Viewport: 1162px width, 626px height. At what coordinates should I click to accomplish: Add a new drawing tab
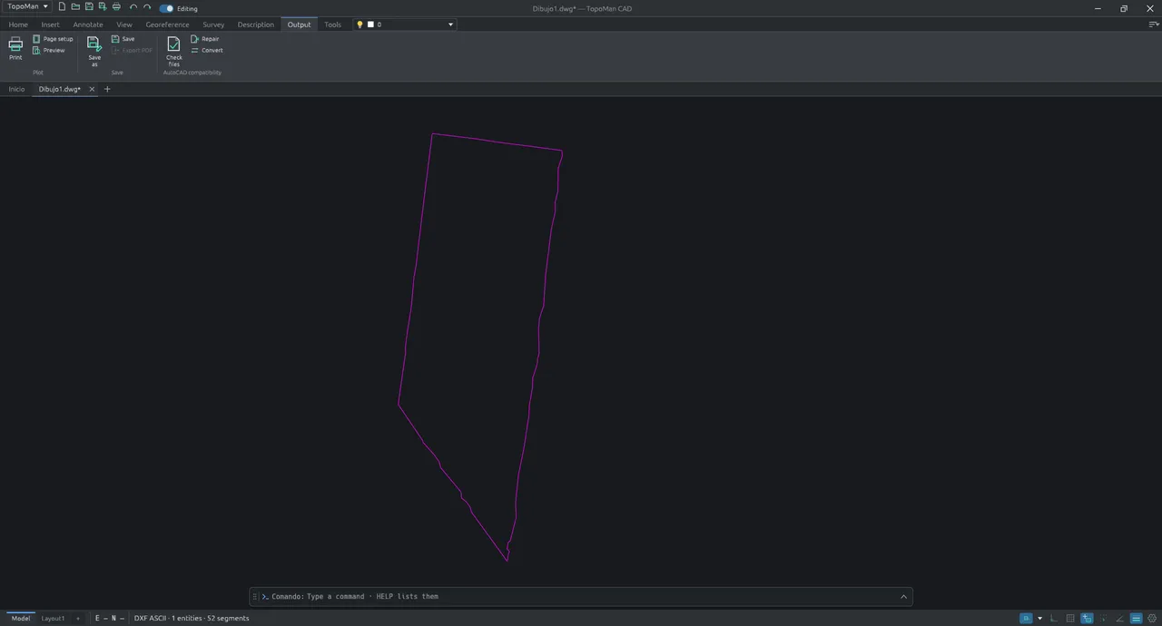(x=107, y=89)
